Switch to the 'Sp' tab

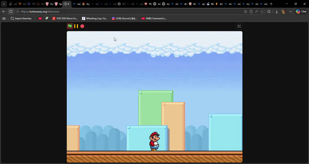coord(58,4)
